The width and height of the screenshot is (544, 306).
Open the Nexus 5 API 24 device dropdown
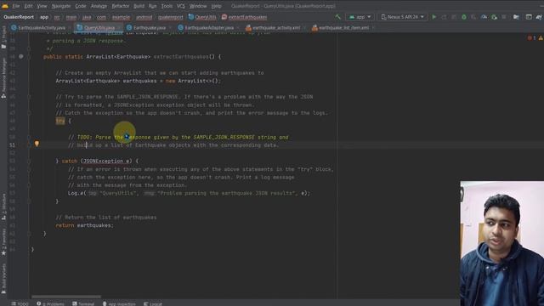pyautogui.click(x=402, y=17)
